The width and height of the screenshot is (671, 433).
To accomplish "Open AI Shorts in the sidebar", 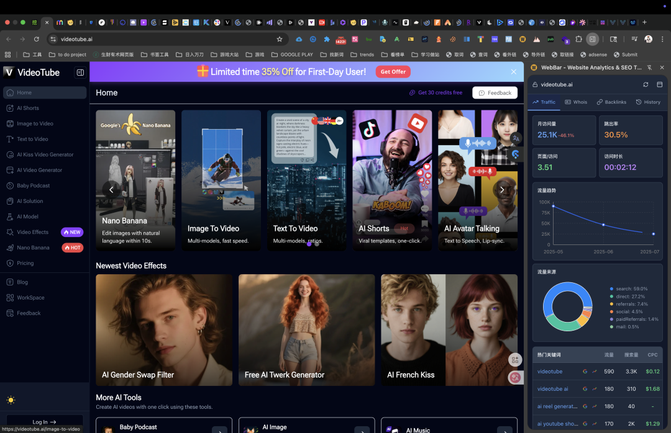I will pyautogui.click(x=45, y=108).
